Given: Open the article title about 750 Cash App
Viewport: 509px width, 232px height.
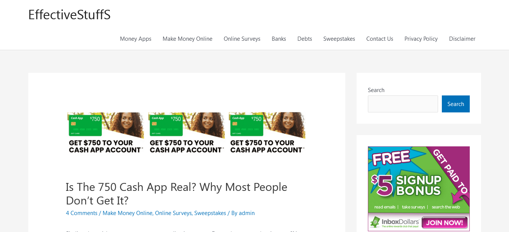Looking at the screenshot, I should pyautogui.click(x=177, y=194).
